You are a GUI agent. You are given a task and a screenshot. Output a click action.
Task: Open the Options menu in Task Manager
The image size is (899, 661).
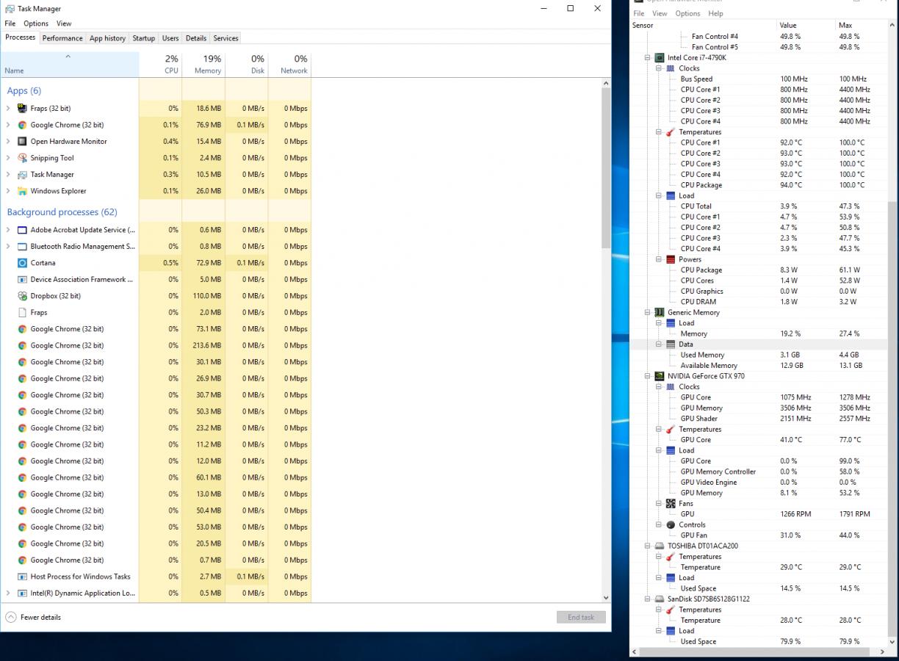[x=35, y=23]
